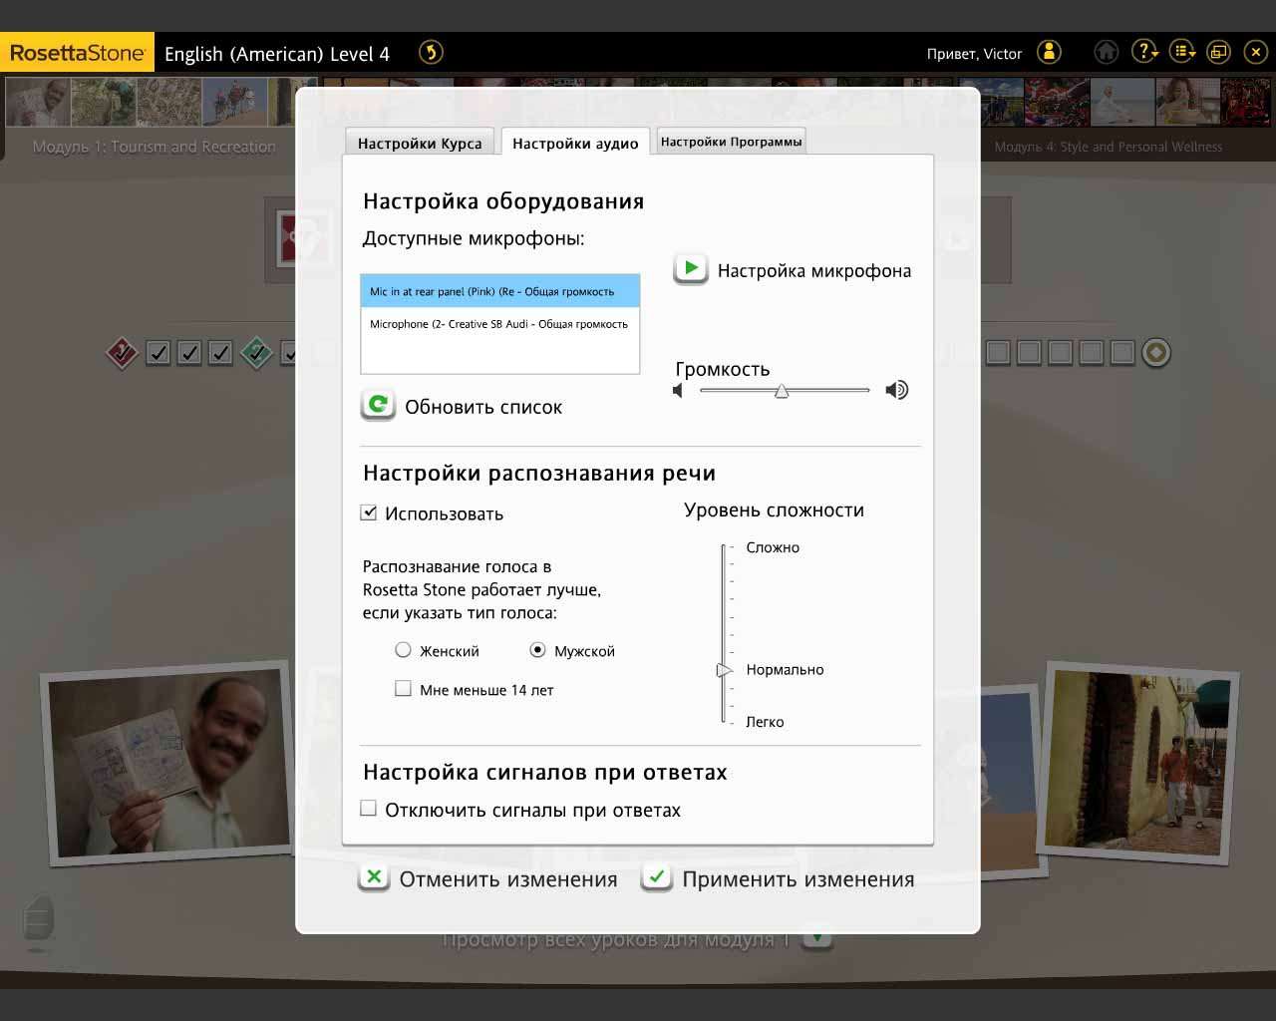Click the Rosetta Stone logo
The width and height of the screenshot is (1276, 1021).
pos(77,53)
